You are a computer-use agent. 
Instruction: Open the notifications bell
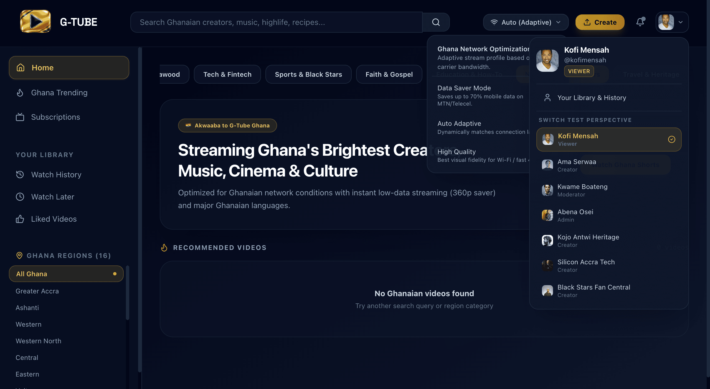(x=640, y=22)
